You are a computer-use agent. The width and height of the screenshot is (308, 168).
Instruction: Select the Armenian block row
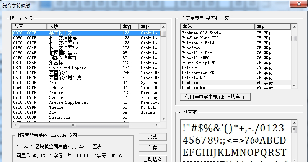point(86,82)
